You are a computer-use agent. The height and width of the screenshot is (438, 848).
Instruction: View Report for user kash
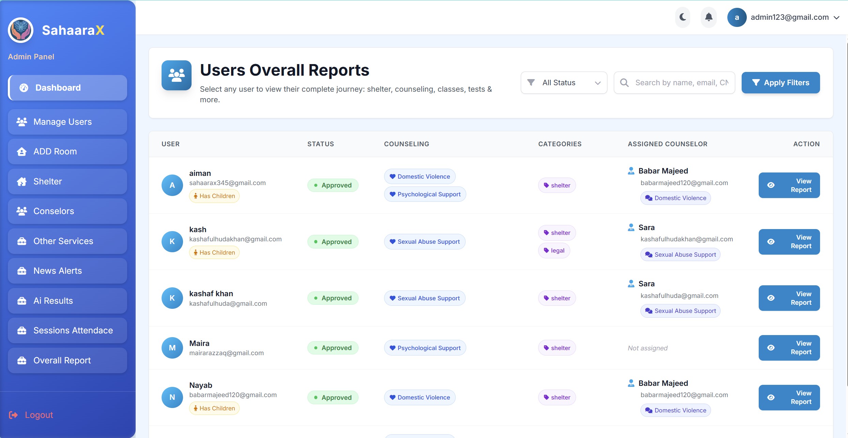(789, 242)
